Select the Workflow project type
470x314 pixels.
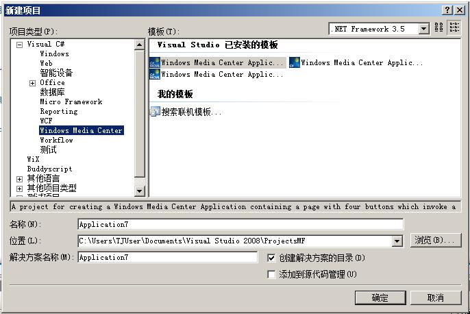[56, 140]
